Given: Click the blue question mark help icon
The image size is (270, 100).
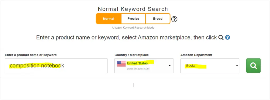Looking at the screenshot, I should click(x=228, y=37).
